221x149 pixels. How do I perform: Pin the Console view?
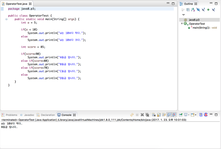click(181, 115)
